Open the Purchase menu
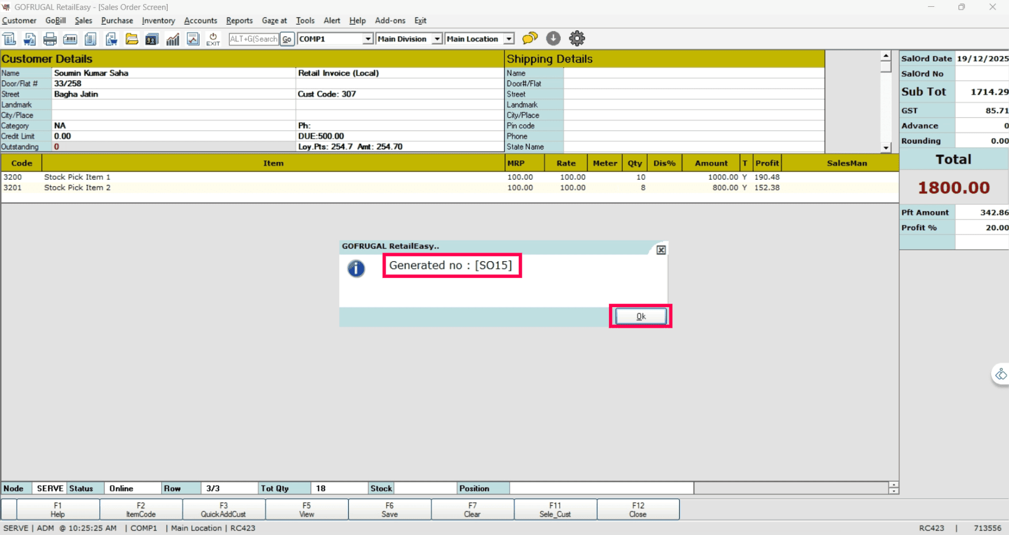The height and width of the screenshot is (535, 1009). coord(117,21)
